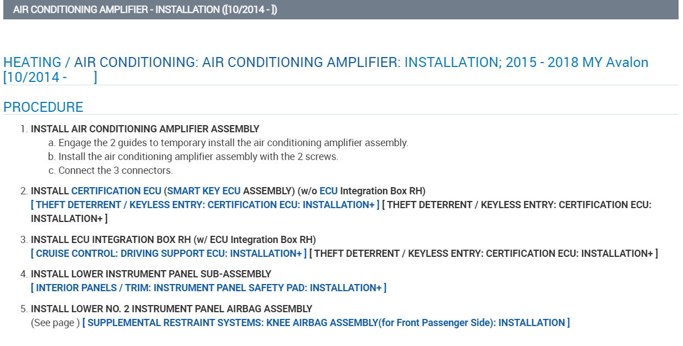
Task: Click sub-step c Connect the 3 connectors
Action: coord(115,171)
